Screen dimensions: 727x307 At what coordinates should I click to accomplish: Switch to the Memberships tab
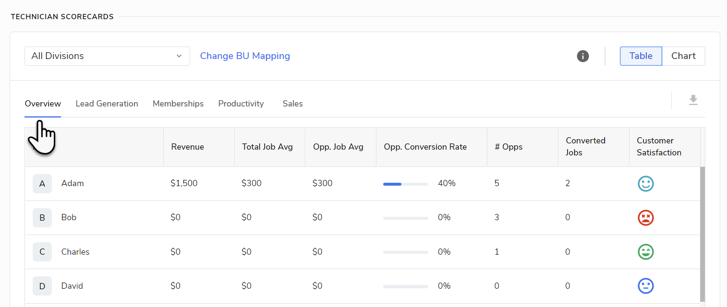click(178, 104)
